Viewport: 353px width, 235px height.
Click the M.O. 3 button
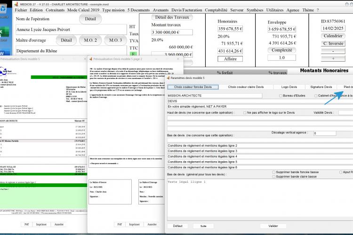pos(115,40)
